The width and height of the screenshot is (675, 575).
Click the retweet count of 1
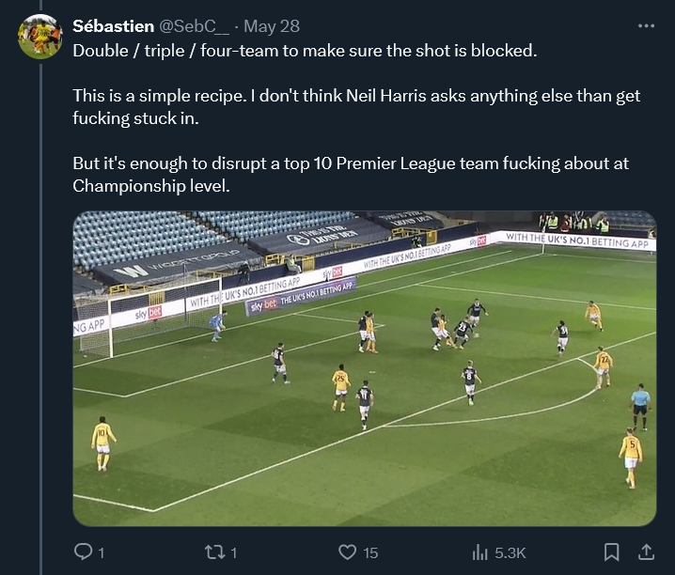233,552
